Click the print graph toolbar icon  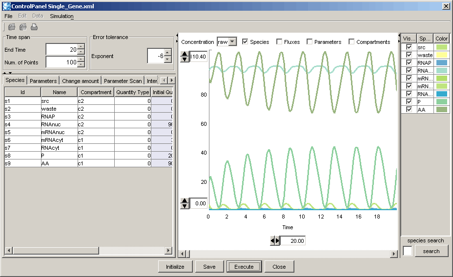coord(34,27)
